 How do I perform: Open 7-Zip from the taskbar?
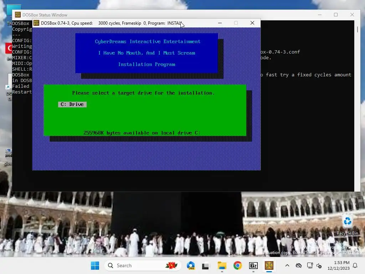point(253,265)
